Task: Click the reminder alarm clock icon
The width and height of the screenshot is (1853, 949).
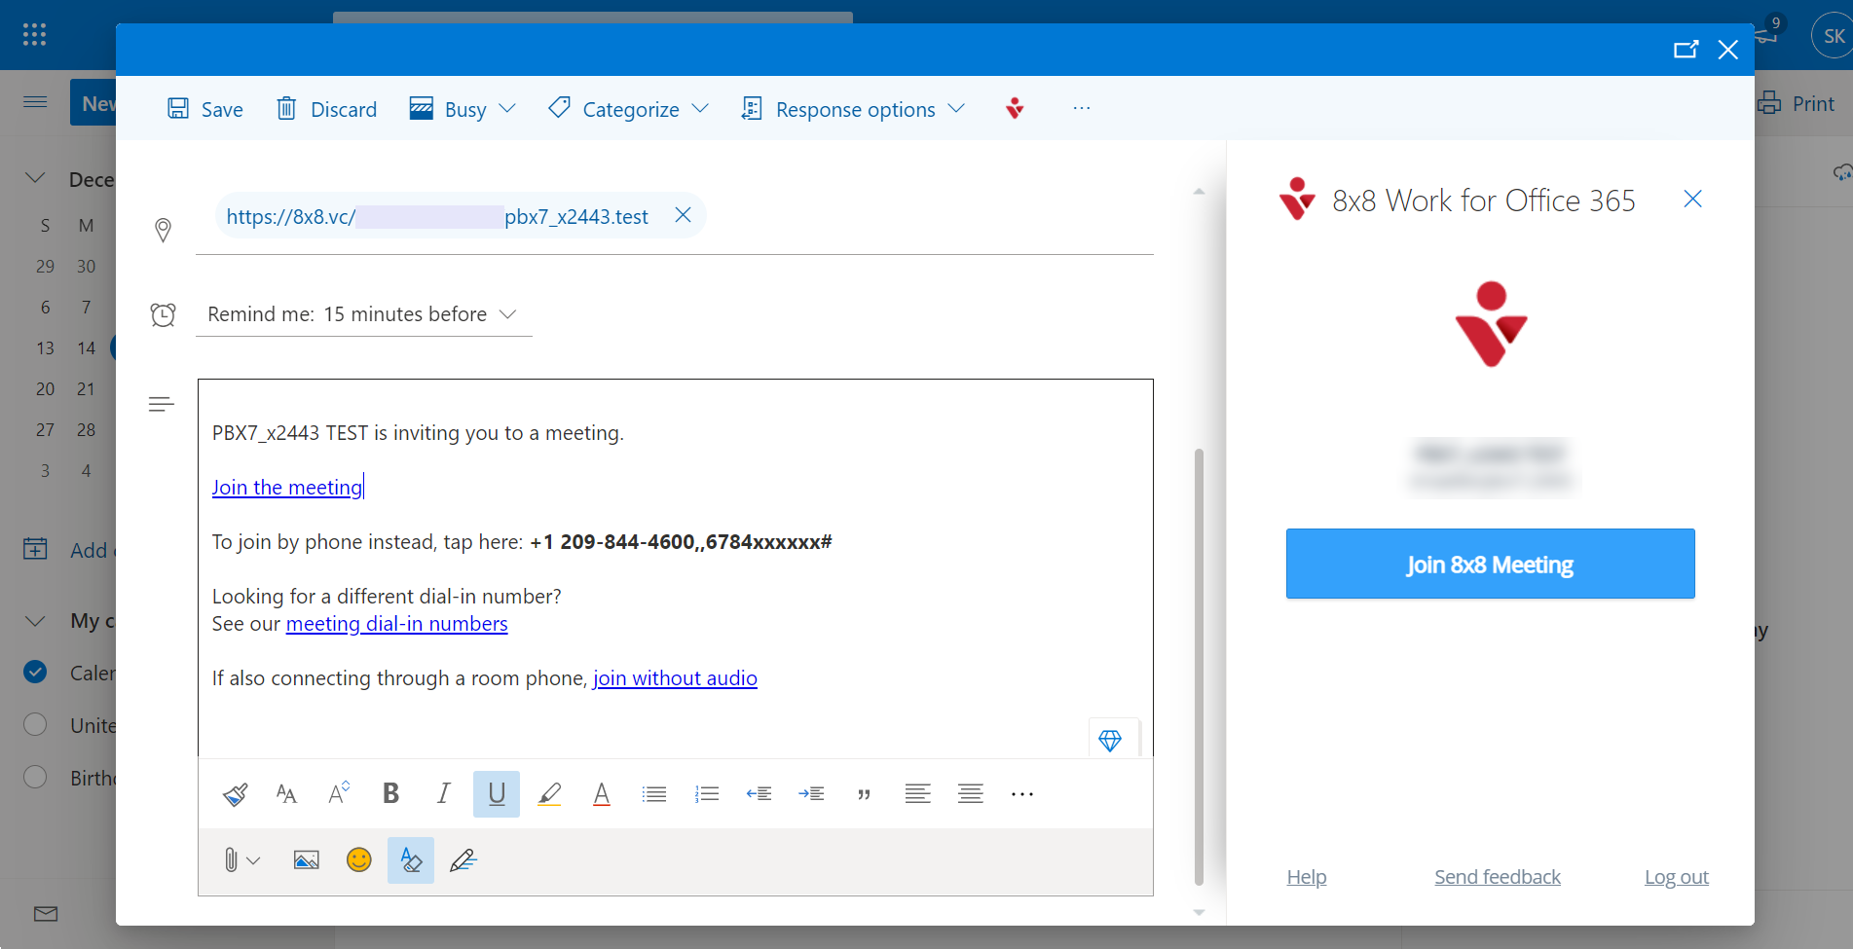Action: [x=163, y=314]
